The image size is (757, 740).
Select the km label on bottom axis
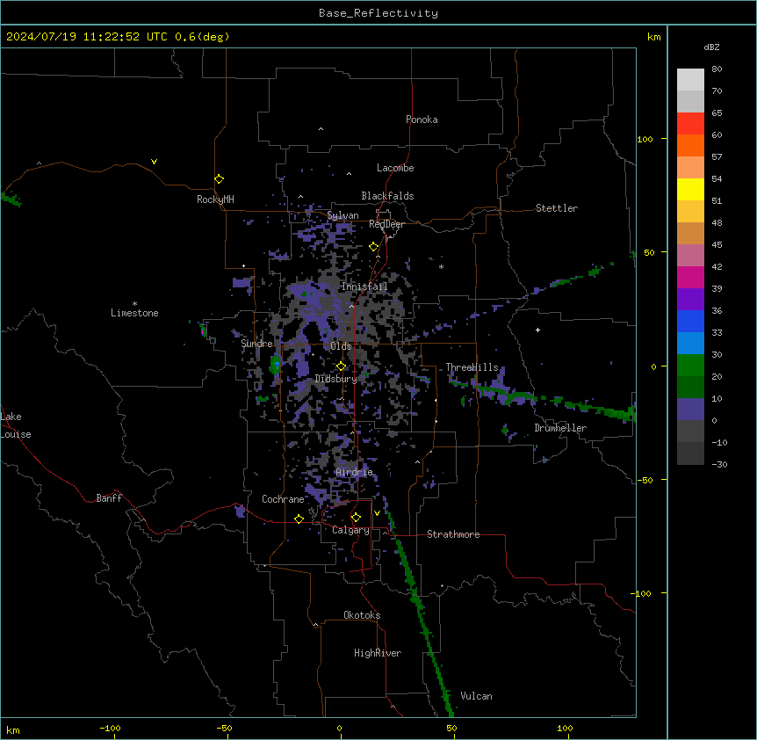click(x=13, y=730)
